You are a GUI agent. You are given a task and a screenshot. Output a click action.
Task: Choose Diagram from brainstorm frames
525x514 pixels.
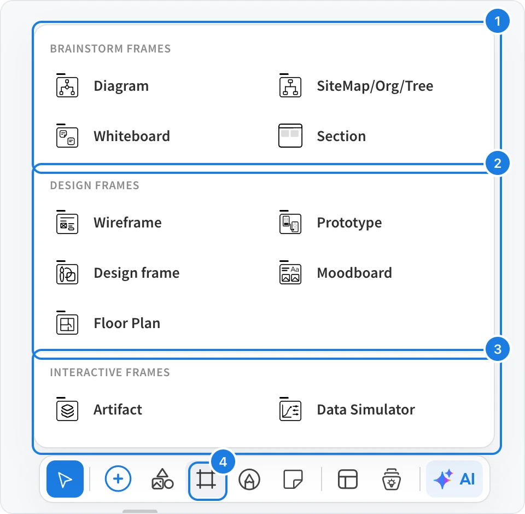tap(121, 86)
